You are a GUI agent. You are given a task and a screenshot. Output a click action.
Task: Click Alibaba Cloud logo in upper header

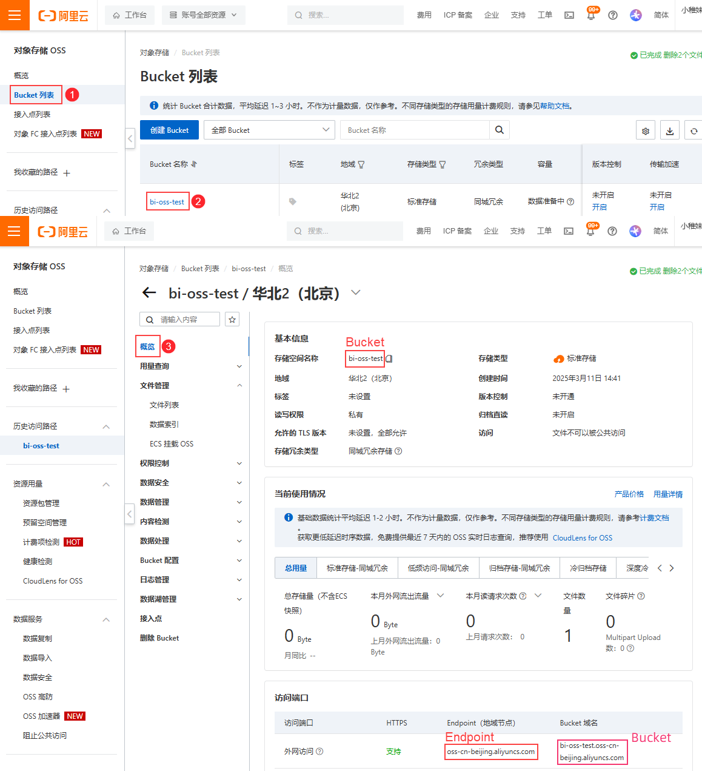63,15
